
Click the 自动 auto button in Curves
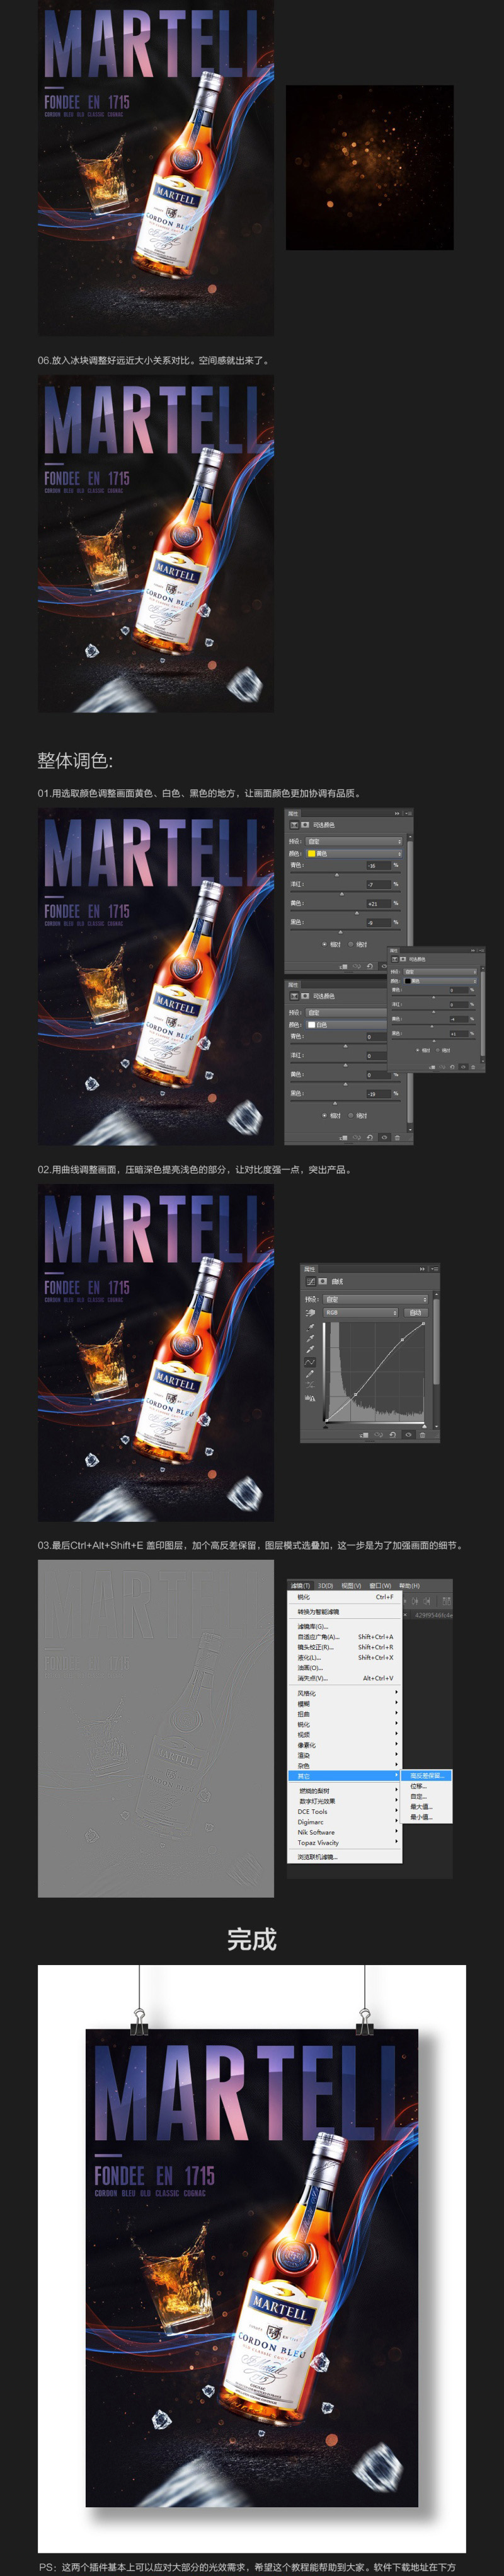415,1312
